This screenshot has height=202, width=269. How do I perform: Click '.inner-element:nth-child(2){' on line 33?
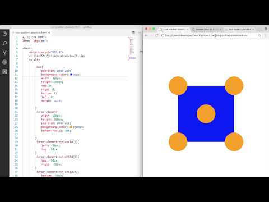tap(57, 157)
